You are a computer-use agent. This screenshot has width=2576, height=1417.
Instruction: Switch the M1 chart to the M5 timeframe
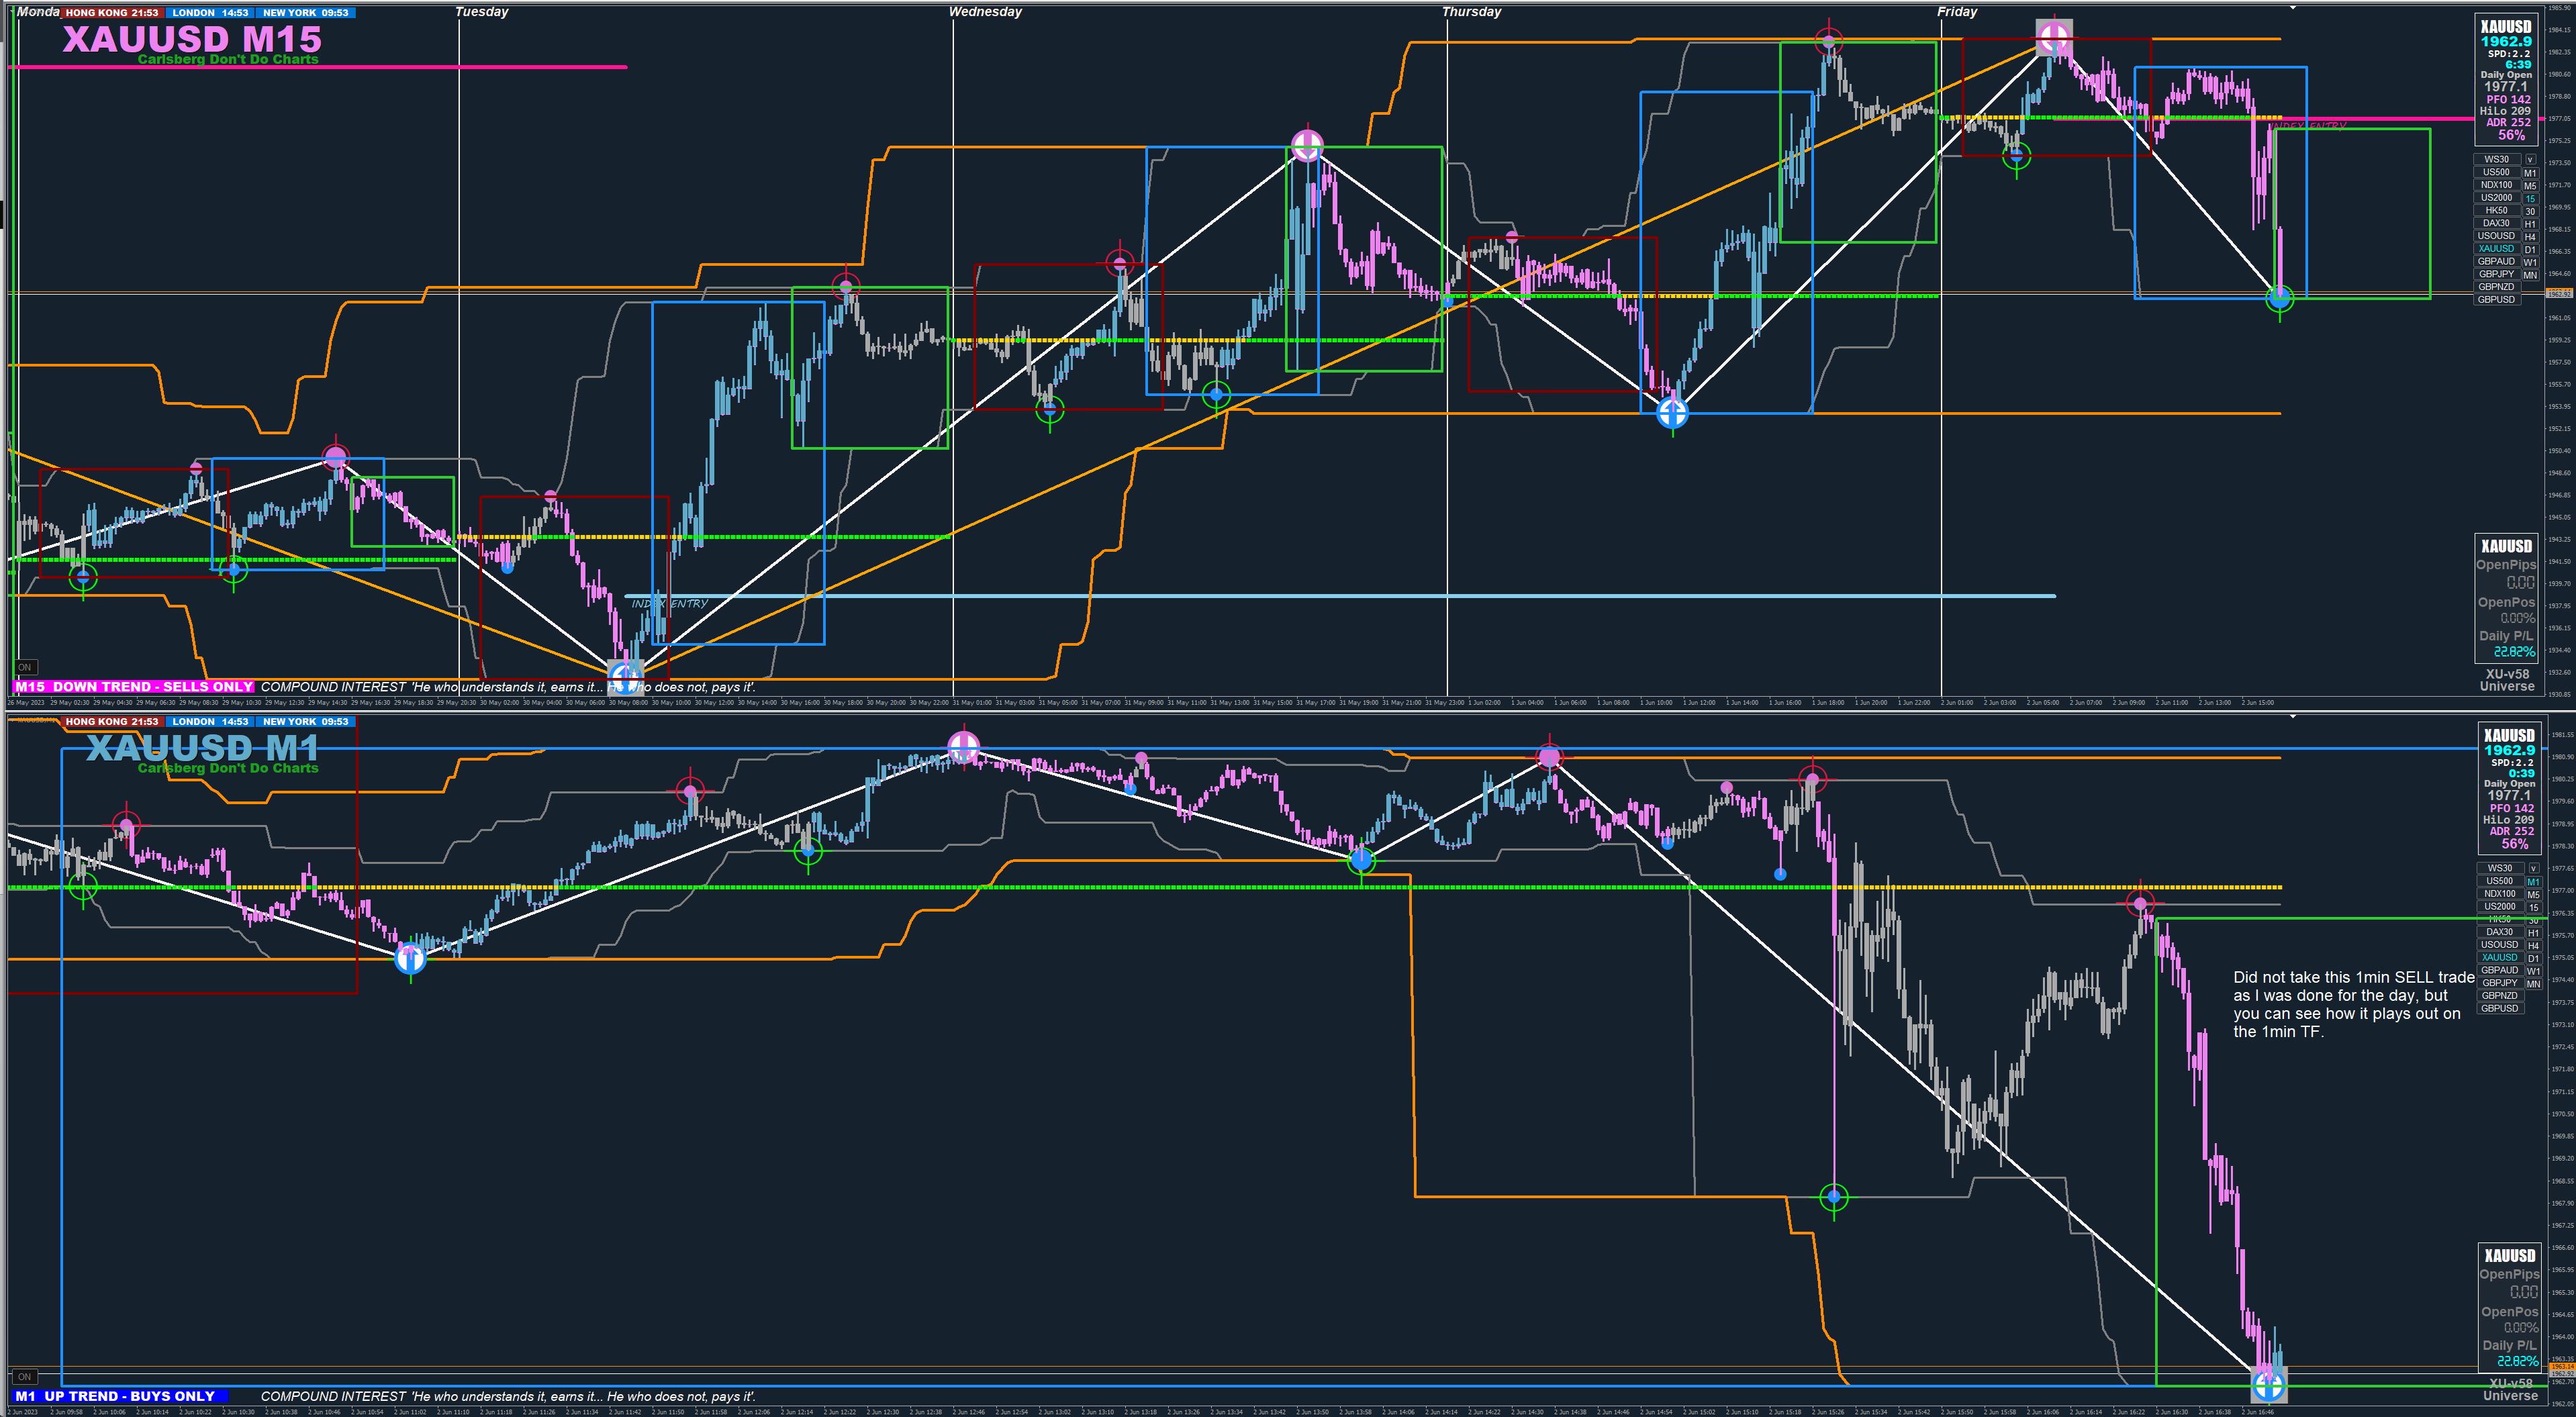pos(2534,894)
